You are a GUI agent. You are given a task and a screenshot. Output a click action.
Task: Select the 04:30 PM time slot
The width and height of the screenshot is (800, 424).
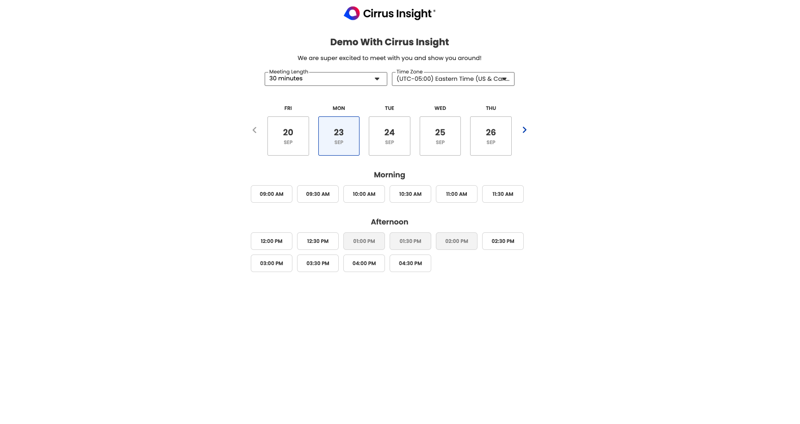pyautogui.click(x=410, y=264)
